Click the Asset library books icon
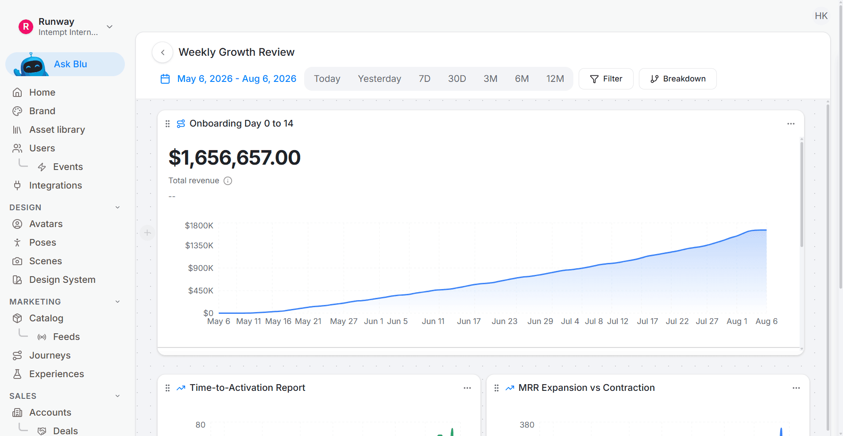This screenshot has width=843, height=436. pos(17,130)
